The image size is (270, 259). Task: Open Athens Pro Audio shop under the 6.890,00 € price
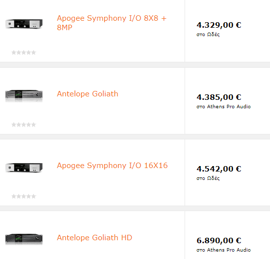click(229, 250)
